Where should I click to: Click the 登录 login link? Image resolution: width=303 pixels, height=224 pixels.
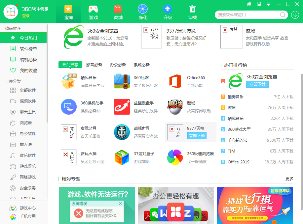[x=26, y=16]
